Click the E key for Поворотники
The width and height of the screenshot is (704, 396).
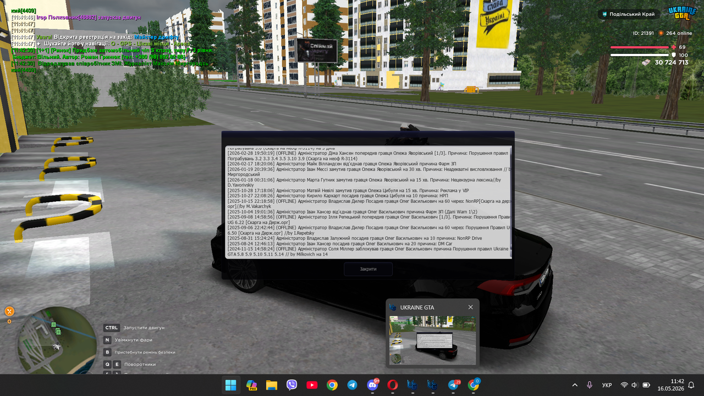(x=117, y=364)
